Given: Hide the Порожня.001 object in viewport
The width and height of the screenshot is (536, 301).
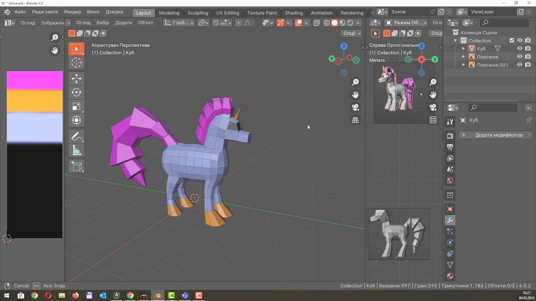Looking at the screenshot, I should click(x=520, y=65).
